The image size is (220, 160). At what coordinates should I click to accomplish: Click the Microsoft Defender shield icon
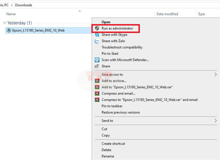[x=97, y=60]
